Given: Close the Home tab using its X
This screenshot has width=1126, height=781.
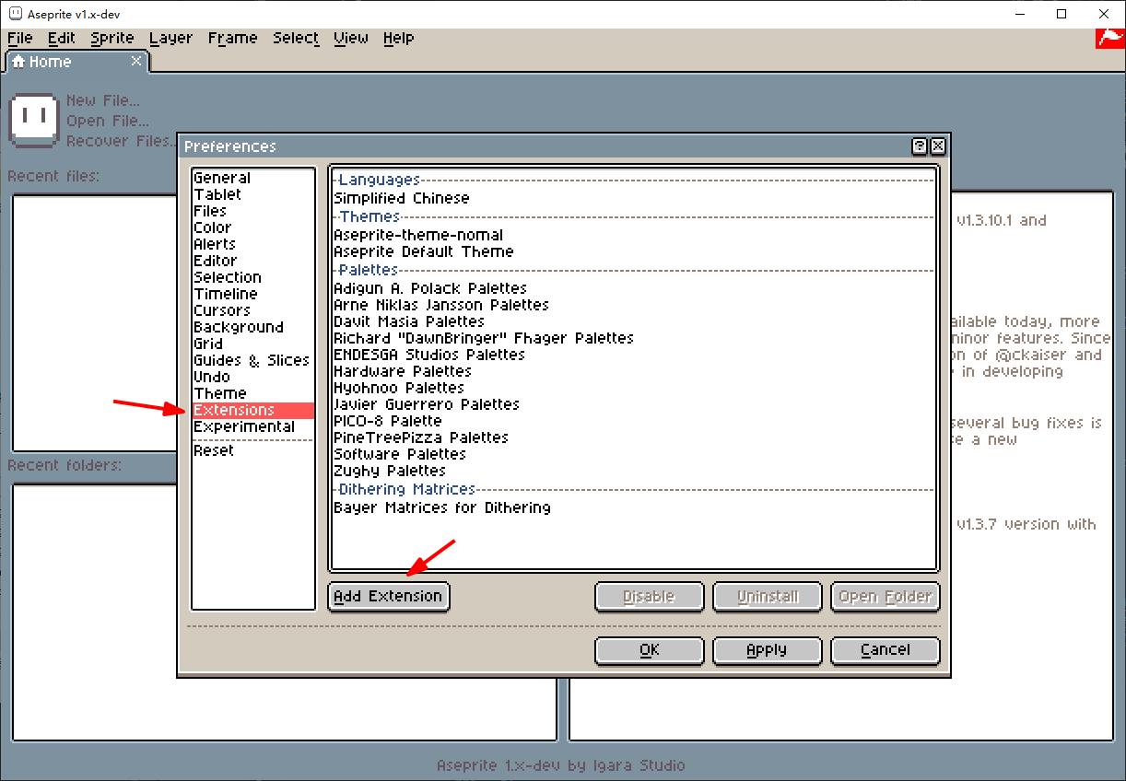Looking at the screenshot, I should 136,61.
